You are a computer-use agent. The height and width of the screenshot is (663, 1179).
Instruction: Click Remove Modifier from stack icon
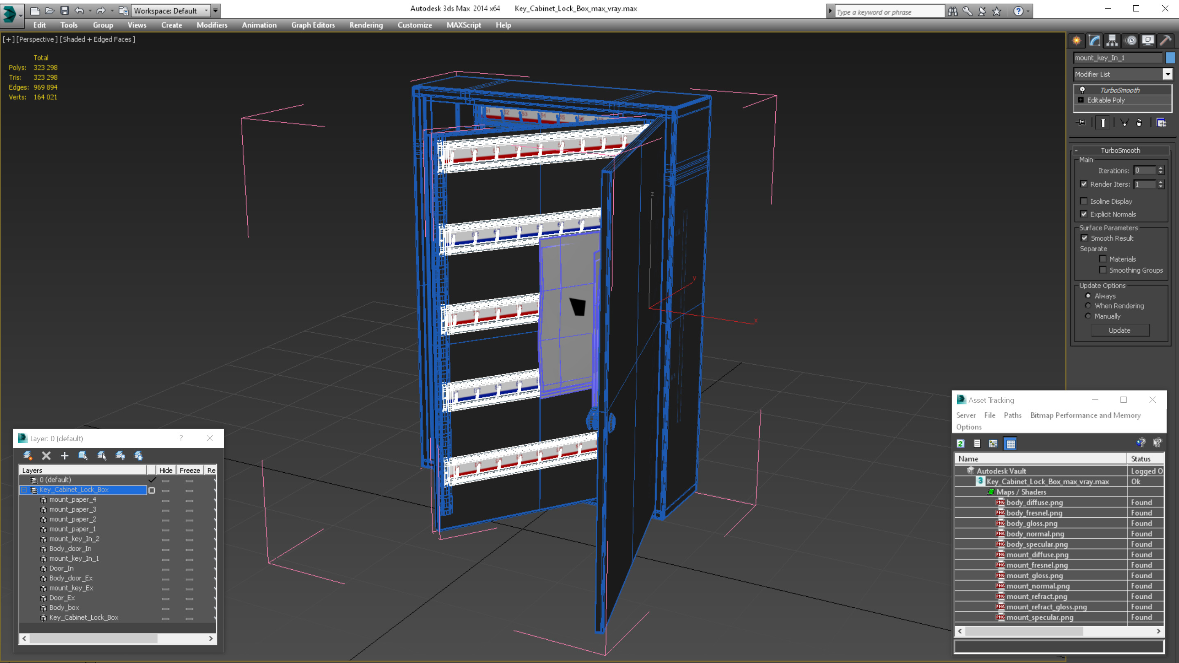(x=1139, y=123)
